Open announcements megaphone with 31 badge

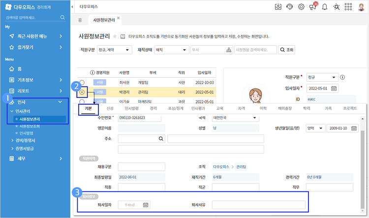(x=313, y=7)
